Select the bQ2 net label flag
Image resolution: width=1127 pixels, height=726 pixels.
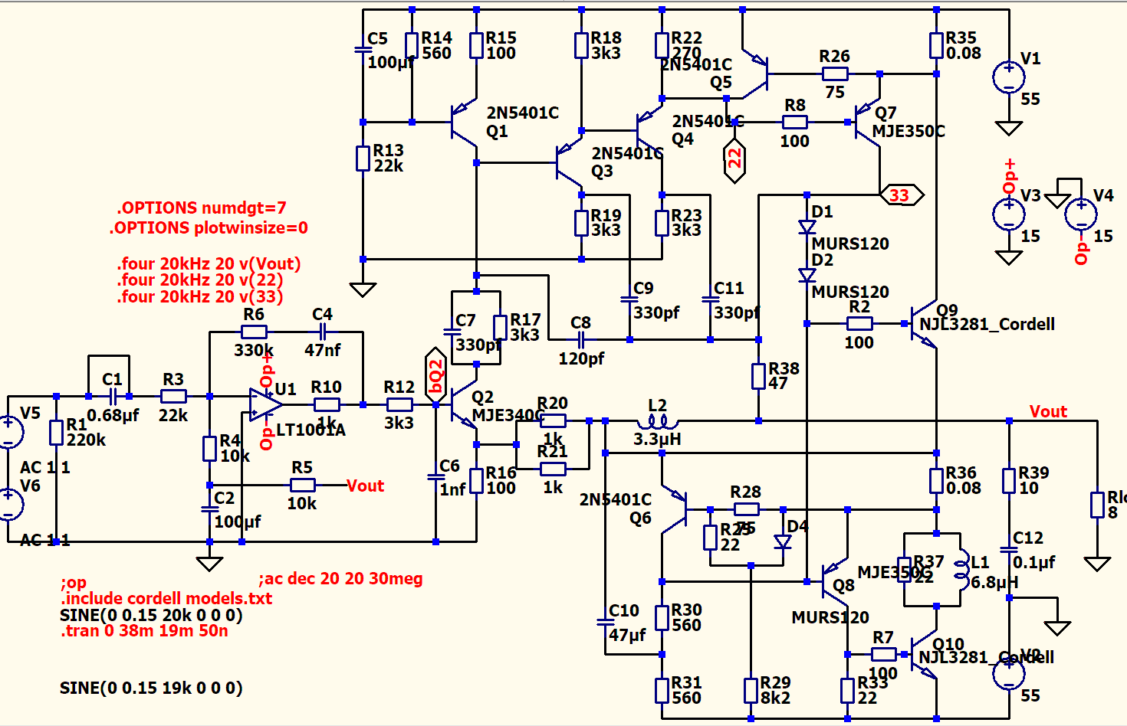435,374
